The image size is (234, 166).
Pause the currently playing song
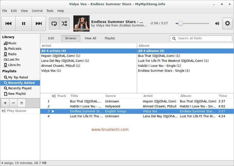pos(23,23)
